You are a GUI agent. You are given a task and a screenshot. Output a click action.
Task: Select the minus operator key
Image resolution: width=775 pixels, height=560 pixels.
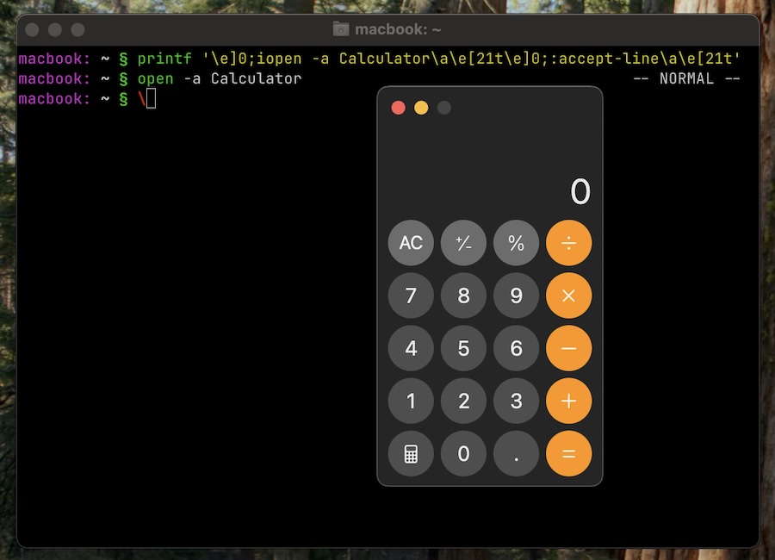569,348
